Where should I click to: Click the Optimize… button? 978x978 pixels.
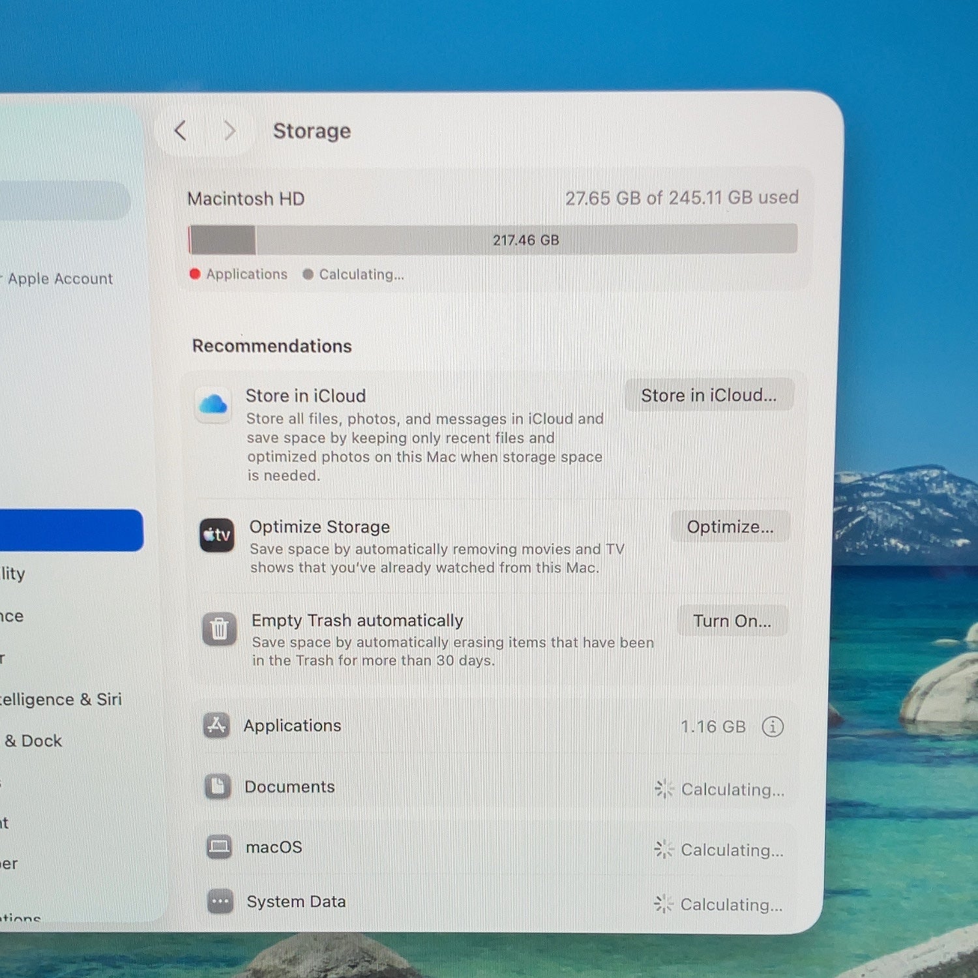pyautogui.click(x=730, y=527)
